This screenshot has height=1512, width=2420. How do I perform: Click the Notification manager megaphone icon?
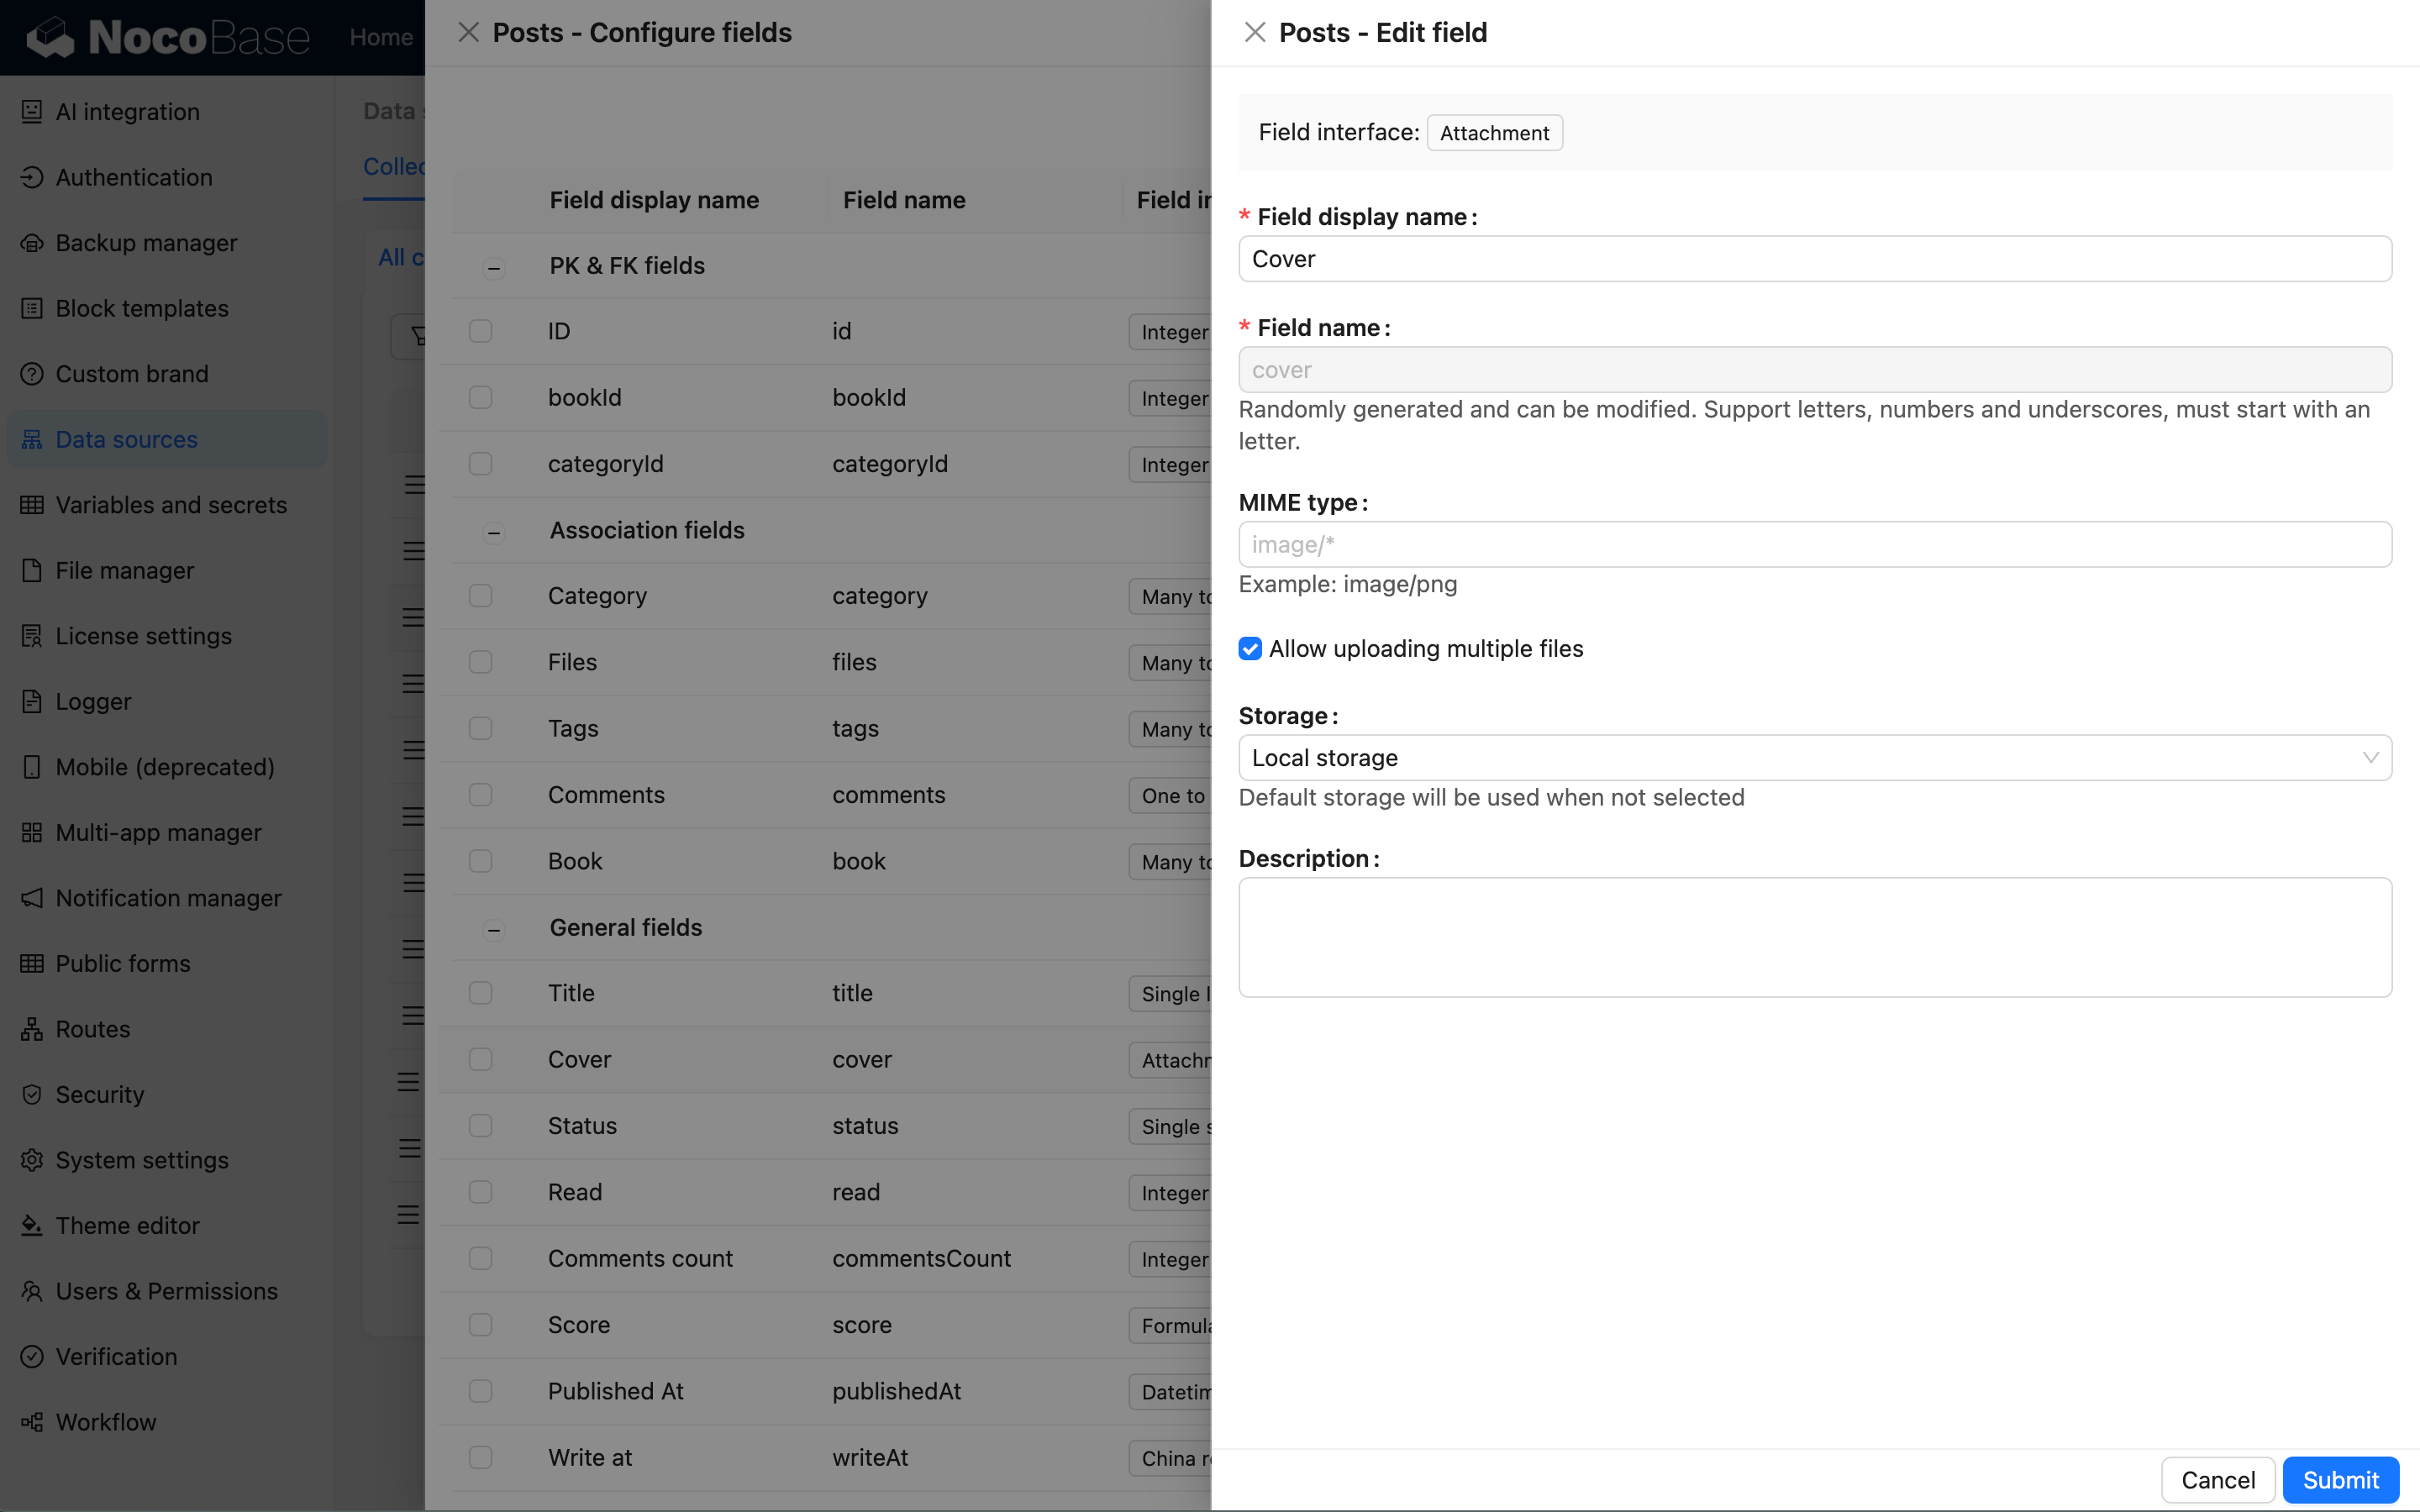click(32, 898)
